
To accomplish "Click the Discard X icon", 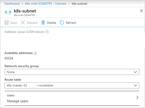I will (x=23, y=22).
